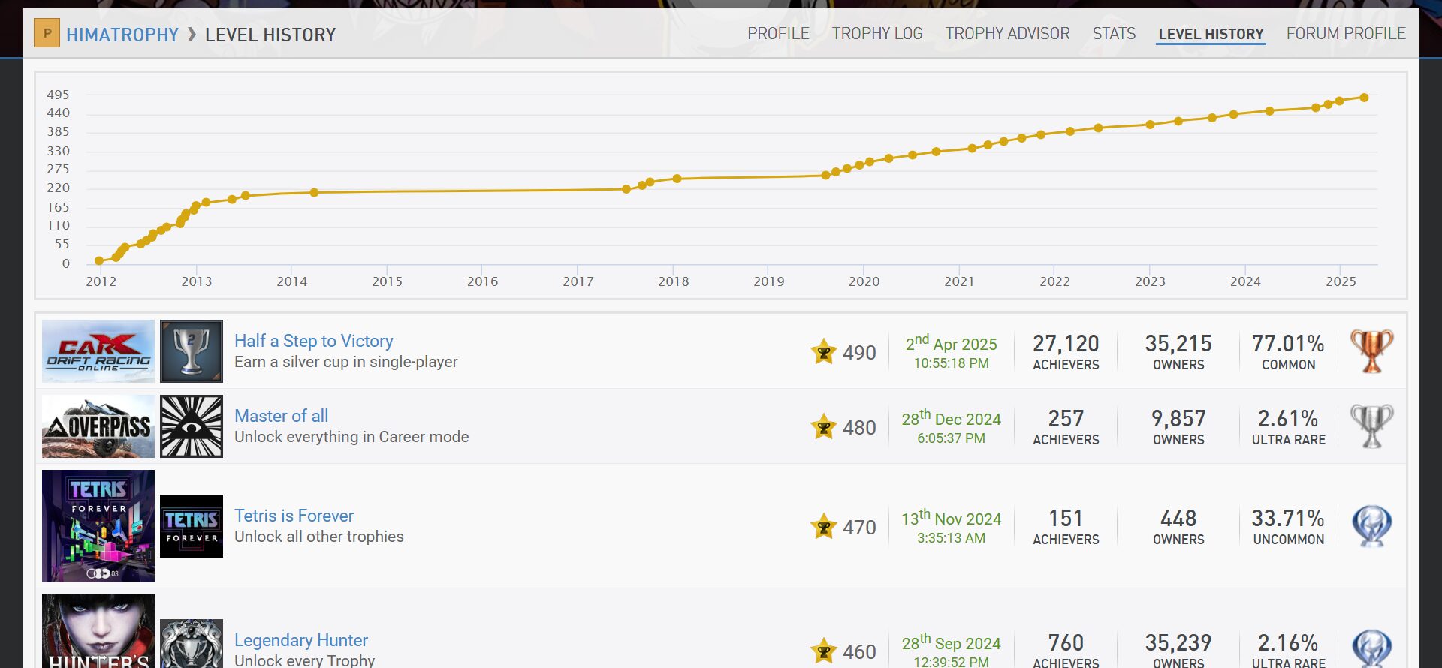Viewport: 1442px width, 668px height.
Task: Click the 448 owners count
Action: point(1178,519)
